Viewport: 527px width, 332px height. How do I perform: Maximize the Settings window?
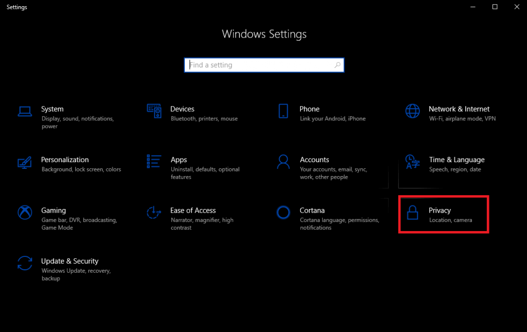[x=495, y=7]
